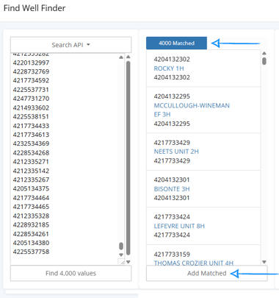
Task: Select API value 4212335271
Action: coord(31,162)
